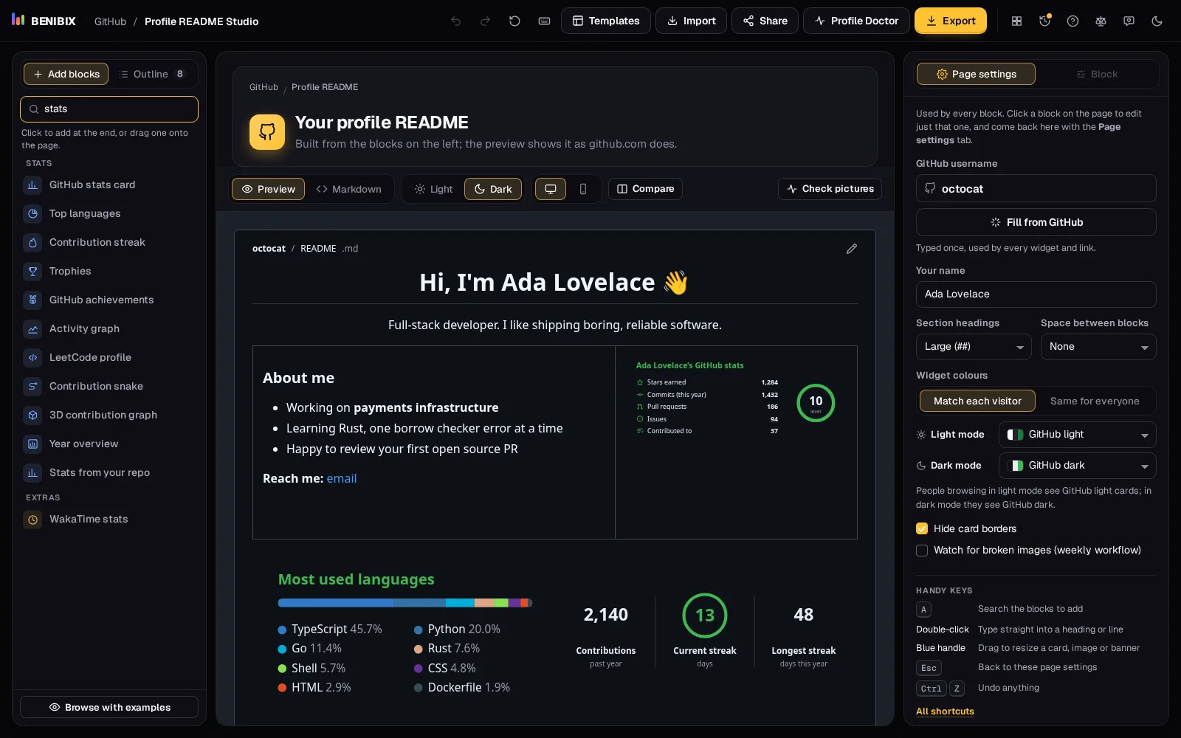
Task: Open the Block tab
Action: 1097,74
